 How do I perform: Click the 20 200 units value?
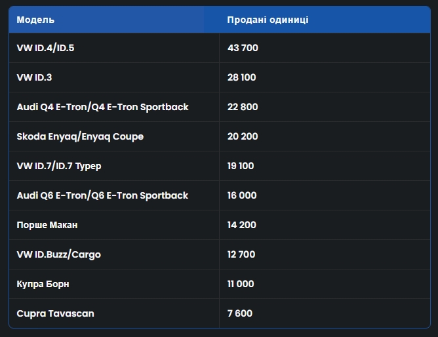click(243, 136)
